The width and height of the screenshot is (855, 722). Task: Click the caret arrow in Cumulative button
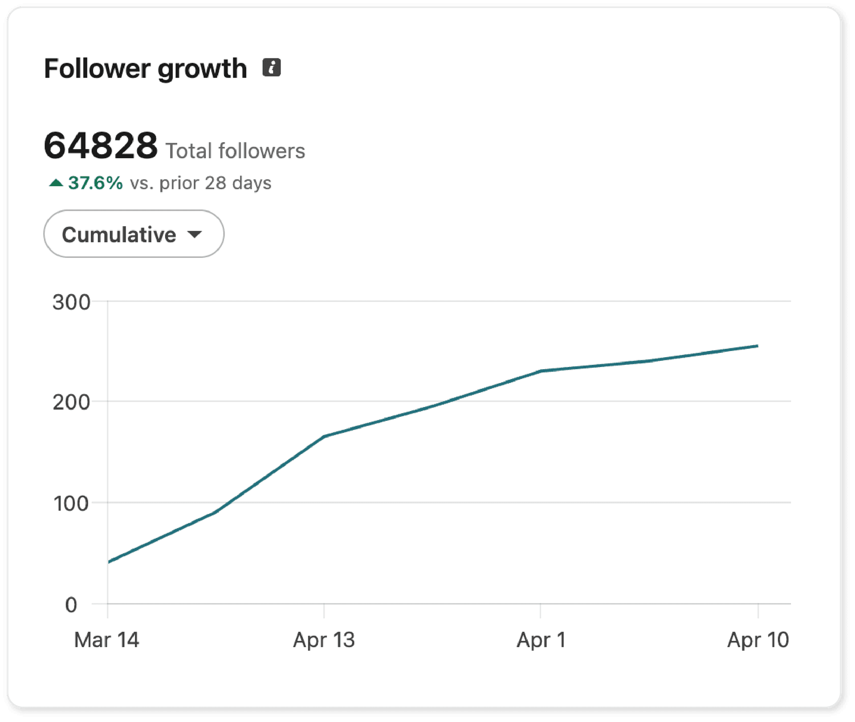click(x=195, y=234)
